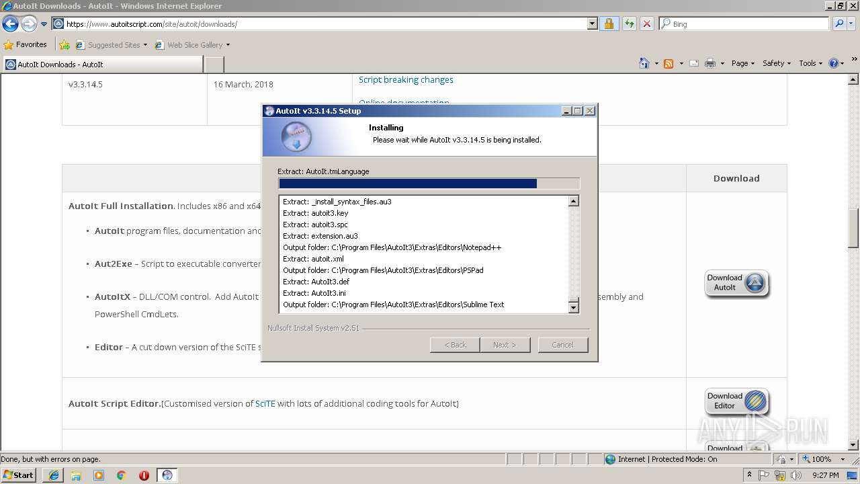The height and width of the screenshot is (484, 860).
Task: Click Action Center flag tray icon
Action: point(765,475)
